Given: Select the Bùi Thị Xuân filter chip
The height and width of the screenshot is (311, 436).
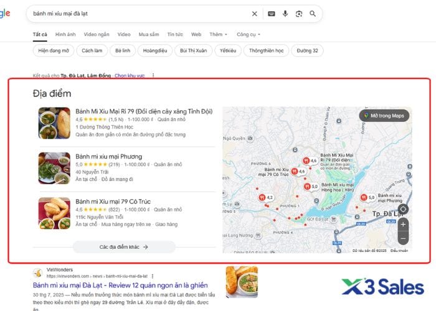Looking at the screenshot, I should click(x=193, y=50).
